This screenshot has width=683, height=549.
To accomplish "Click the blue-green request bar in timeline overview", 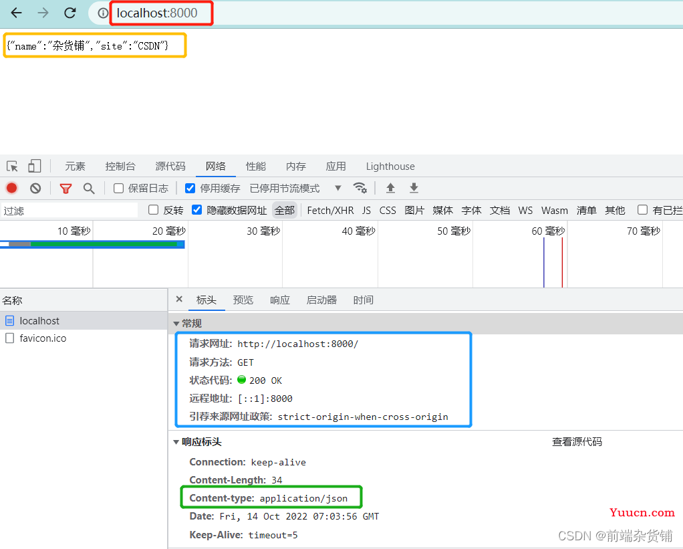I will [x=92, y=244].
